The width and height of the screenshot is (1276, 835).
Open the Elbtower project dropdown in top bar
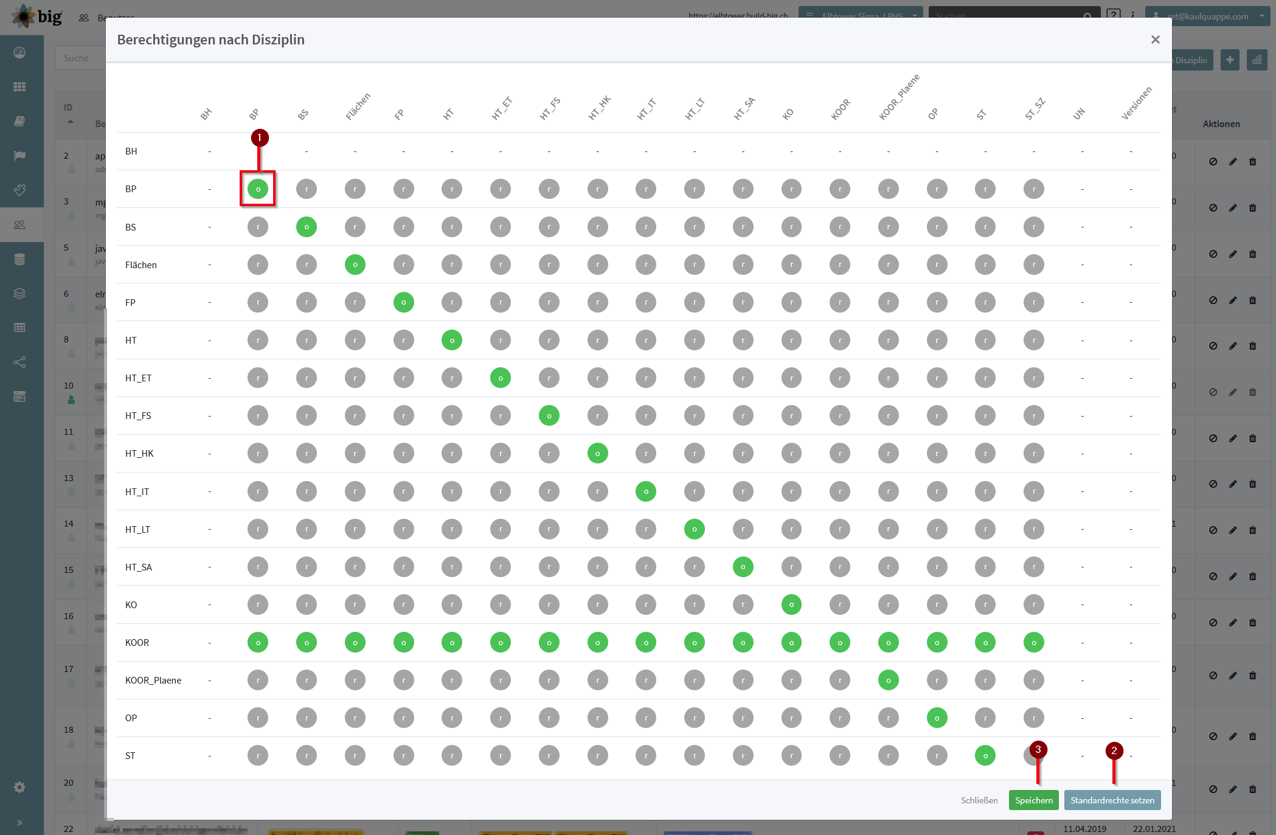pyautogui.click(x=861, y=15)
